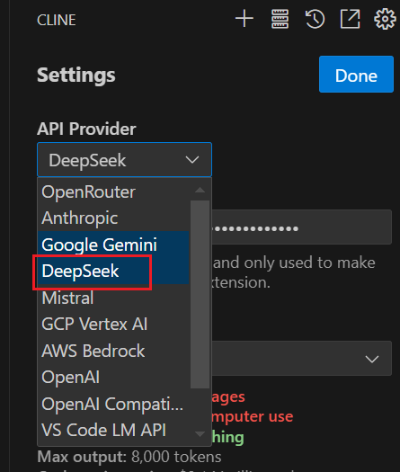This screenshot has width=400, height=472.
Task: Choose Anthropic from the provider list
Action: pyautogui.click(x=113, y=218)
